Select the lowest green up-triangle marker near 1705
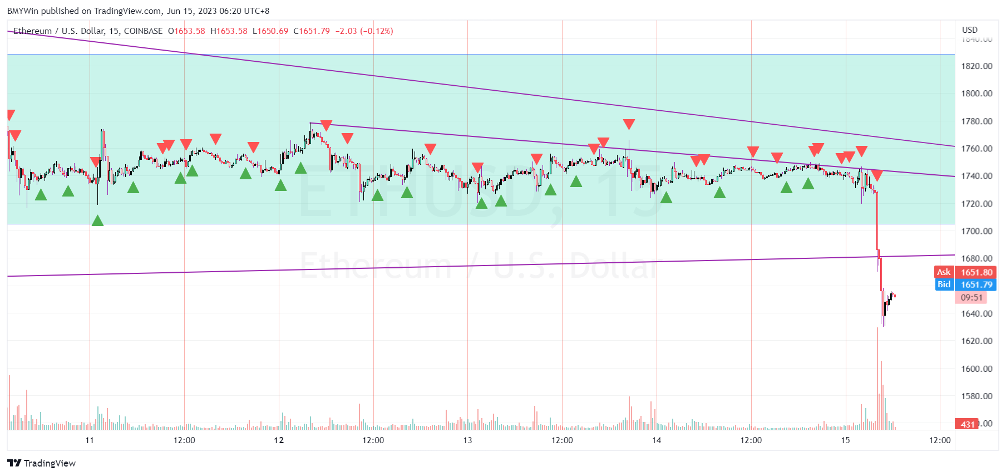Viewport: 1006px width, 476px height. point(97,220)
